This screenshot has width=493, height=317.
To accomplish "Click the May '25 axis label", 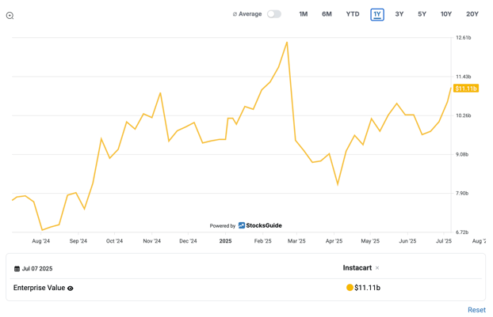I will (x=370, y=241).
